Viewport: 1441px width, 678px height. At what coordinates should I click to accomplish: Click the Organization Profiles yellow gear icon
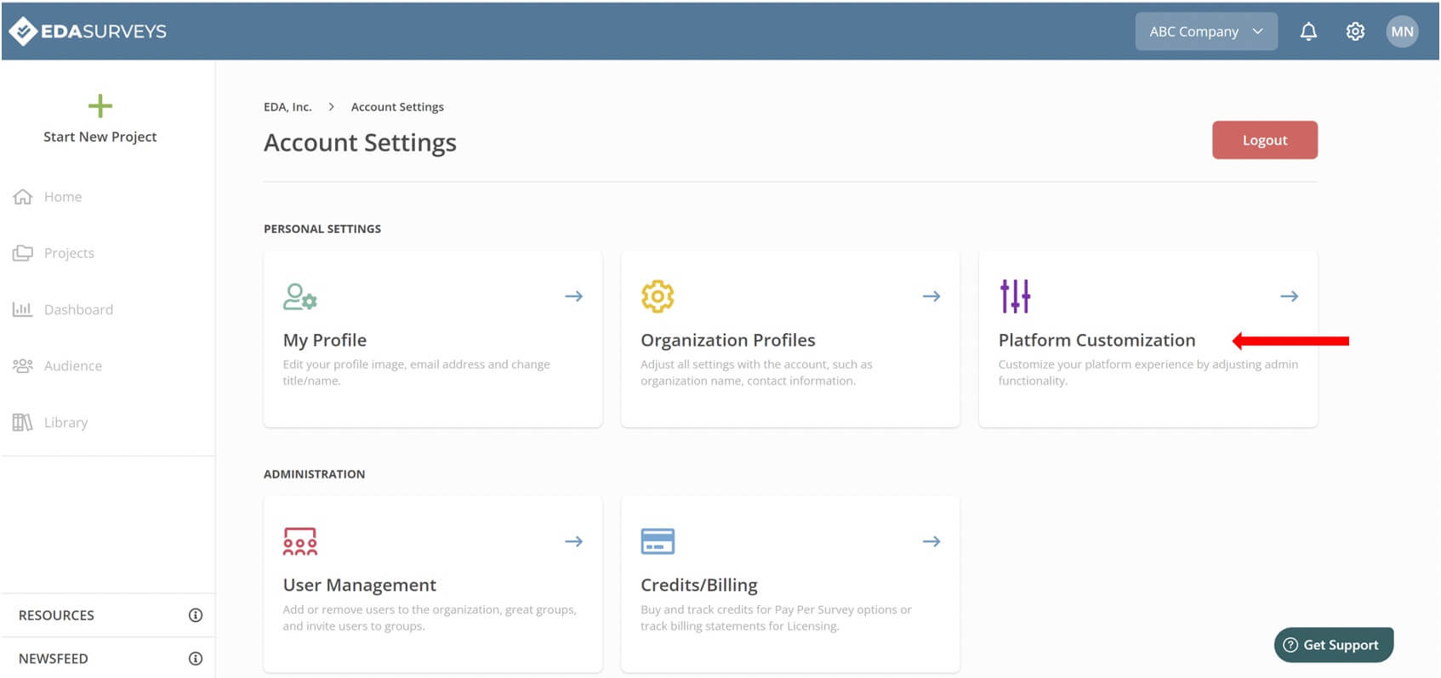coord(658,297)
